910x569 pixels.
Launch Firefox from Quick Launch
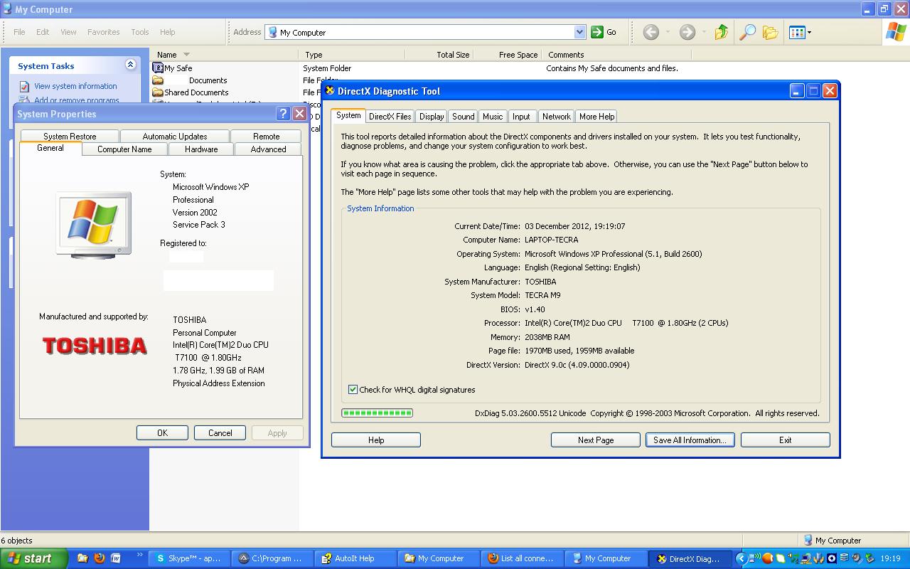click(99, 558)
